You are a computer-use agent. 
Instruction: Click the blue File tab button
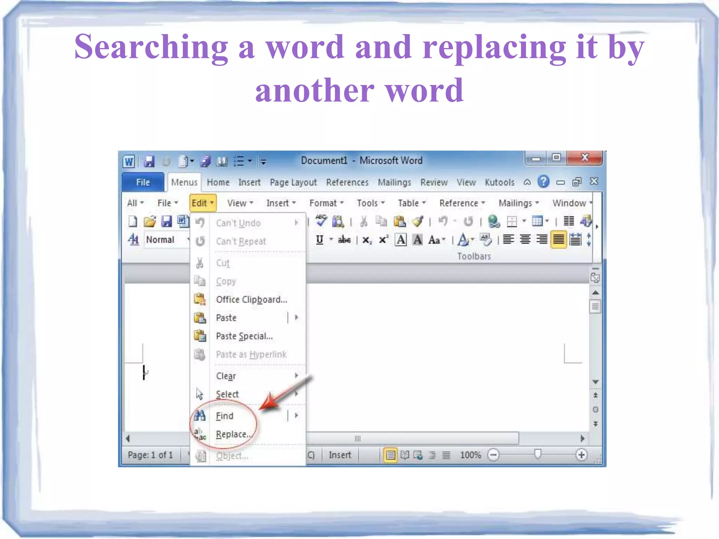[143, 182]
